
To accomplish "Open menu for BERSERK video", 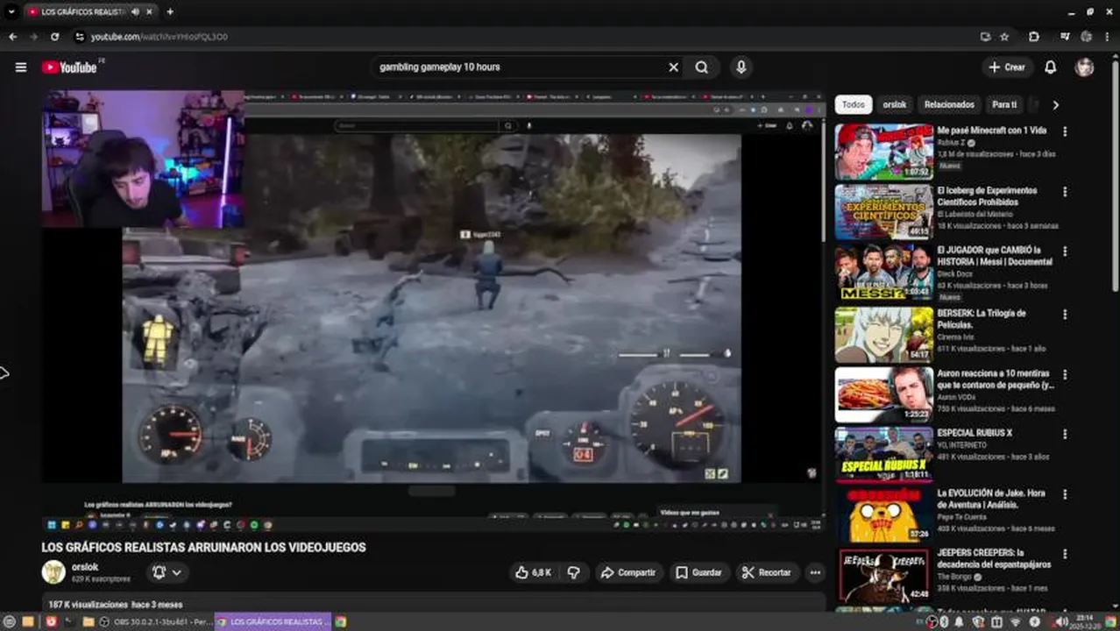I will pos(1065,314).
